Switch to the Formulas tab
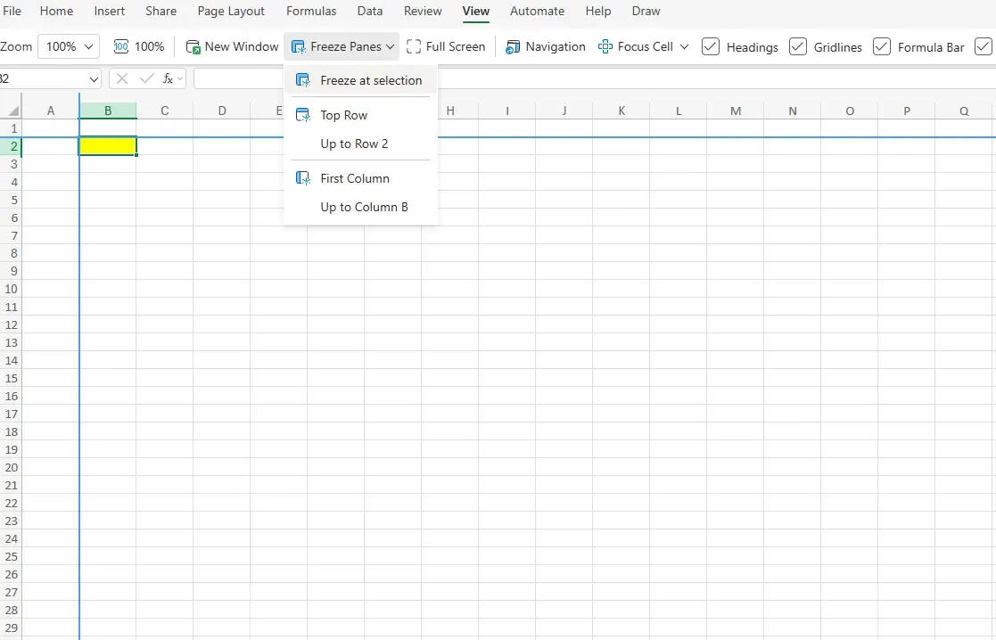 (311, 11)
